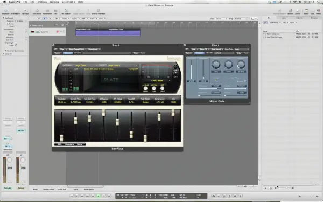This screenshot has width=323, height=202.
Task: Click the Record transport button
Action: point(109,196)
